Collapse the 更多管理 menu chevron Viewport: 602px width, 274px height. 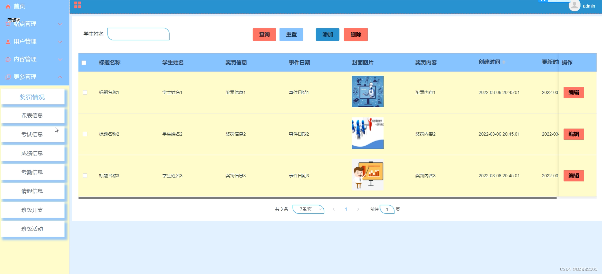coord(60,77)
